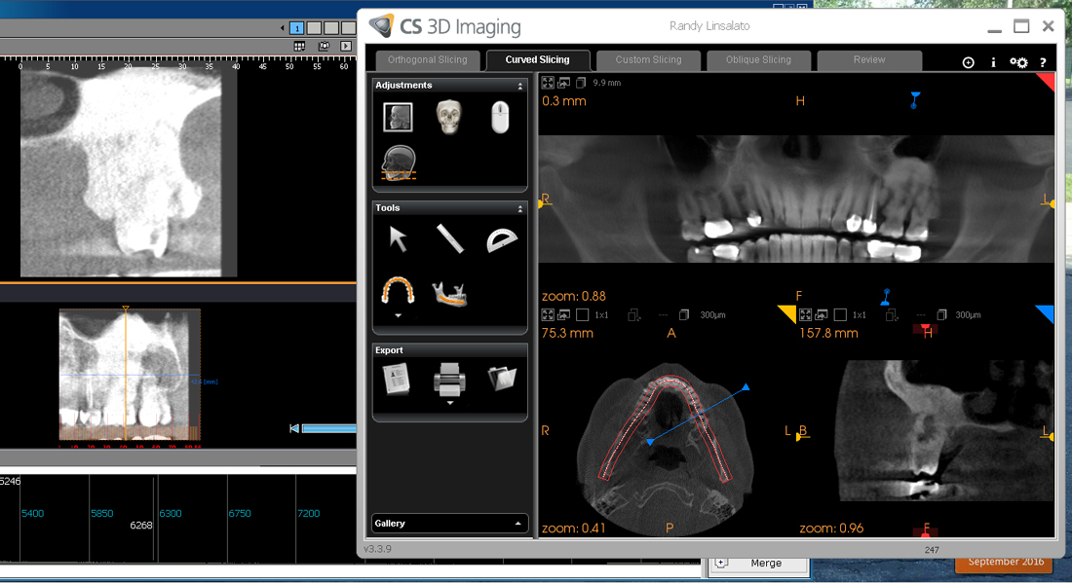1072x583 pixels.
Task: Switch to the Oblique Slicing tab
Action: tap(758, 59)
